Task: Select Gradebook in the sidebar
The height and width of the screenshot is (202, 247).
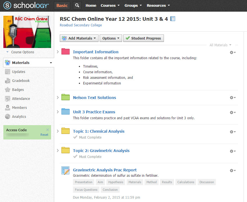Action: tap(21, 81)
